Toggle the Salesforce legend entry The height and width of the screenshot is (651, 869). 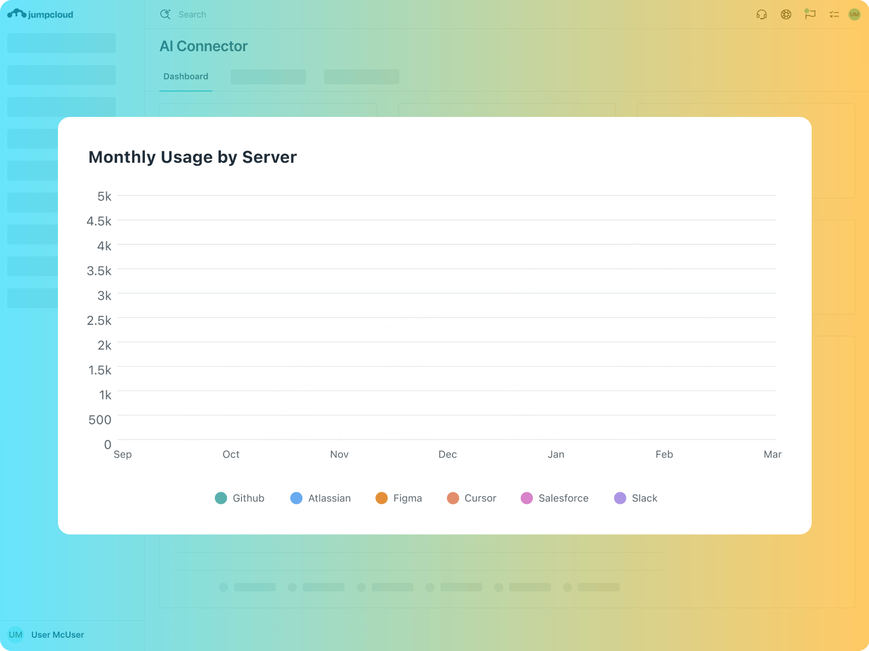(555, 498)
